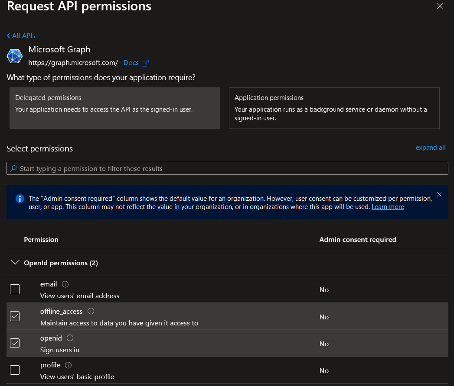Click the Microsoft Graph title text
The width and height of the screenshot is (454, 386).
[x=59, y=49]
